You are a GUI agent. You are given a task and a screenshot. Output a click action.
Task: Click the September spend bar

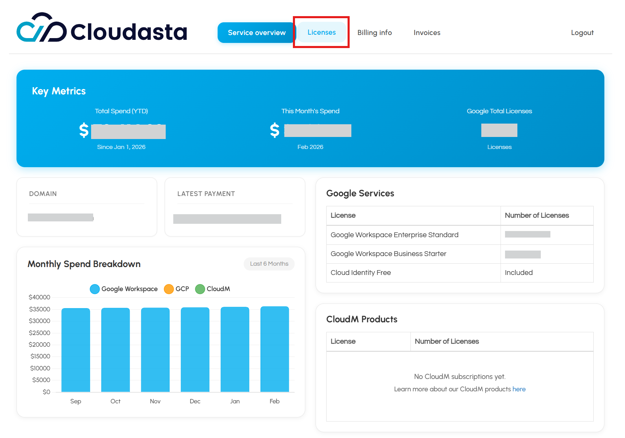[76, 349]
